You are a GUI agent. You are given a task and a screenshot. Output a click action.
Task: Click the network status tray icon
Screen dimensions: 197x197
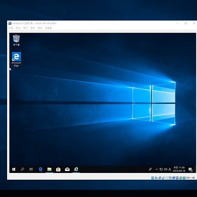161,169
